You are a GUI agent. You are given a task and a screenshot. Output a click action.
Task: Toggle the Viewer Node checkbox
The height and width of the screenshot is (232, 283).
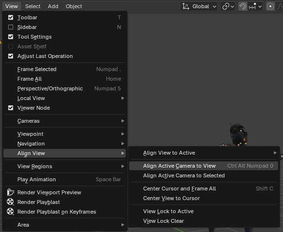(11, 108)
